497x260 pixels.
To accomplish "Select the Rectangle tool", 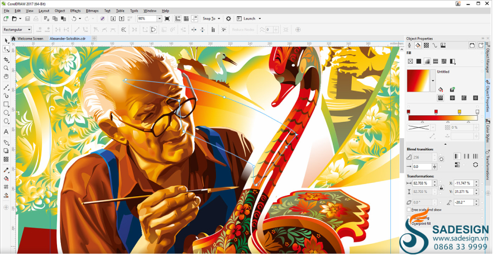I will (6, 104).
